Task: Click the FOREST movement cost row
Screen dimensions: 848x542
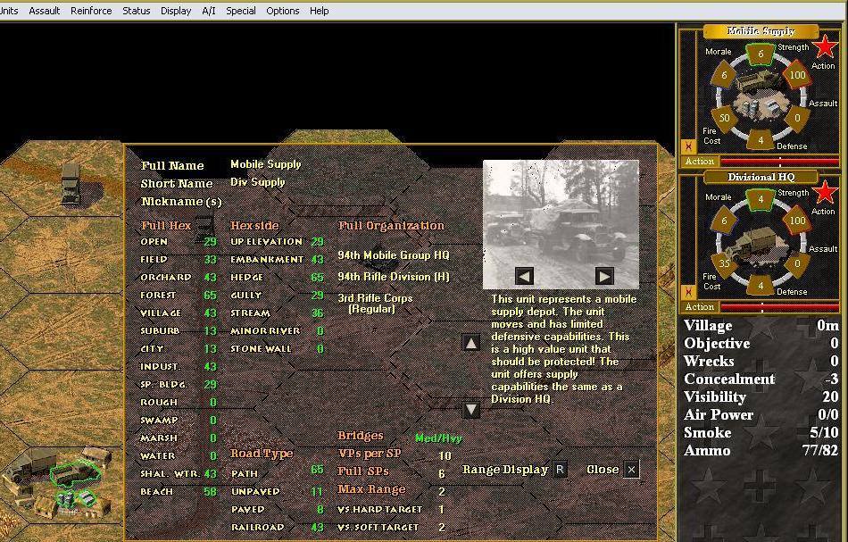Action: pyautogui.click(x=179, y=296)
